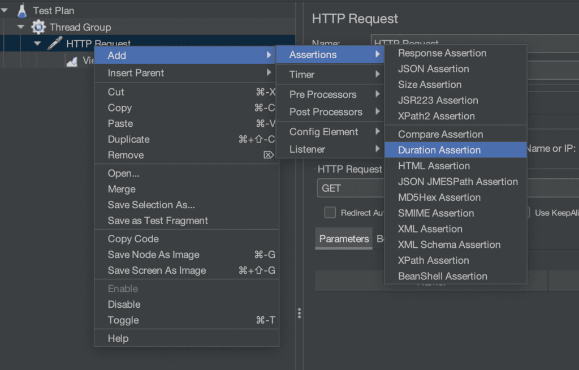Click the HTTP Request pipette icon
Image resolution: width=579 pixels, height=370 pixels.
(55, 43)
